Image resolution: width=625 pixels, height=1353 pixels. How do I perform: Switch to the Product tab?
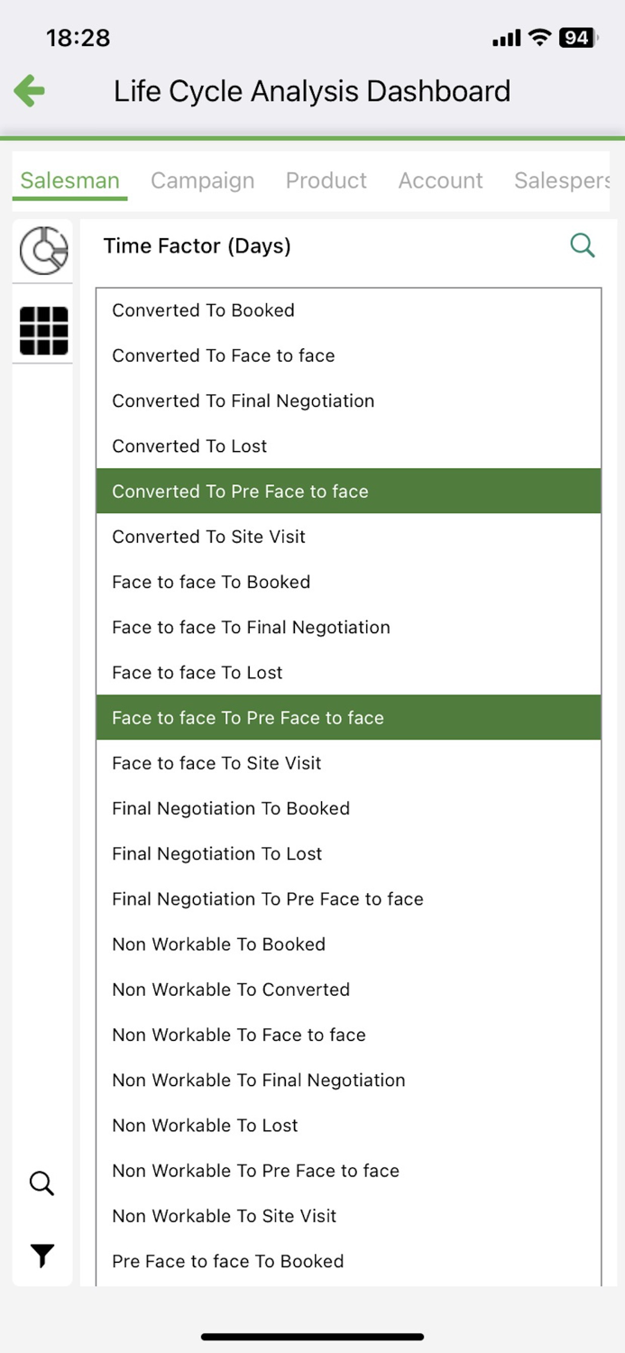click(326, 180)
